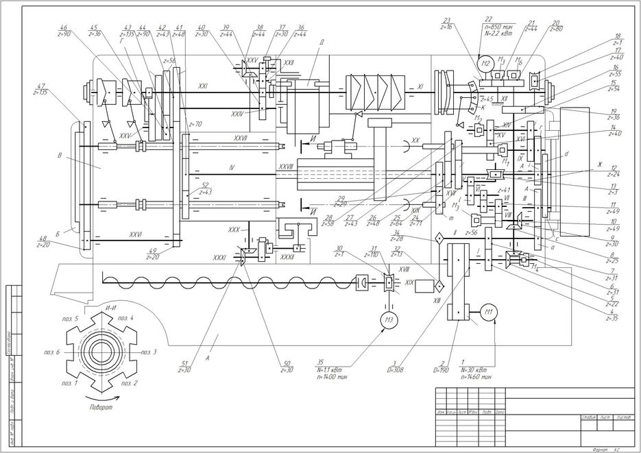This screenshot has width=641, height=453.
Task: Select the M3 motor circle below the worm gear
Action: coord(389,320)
